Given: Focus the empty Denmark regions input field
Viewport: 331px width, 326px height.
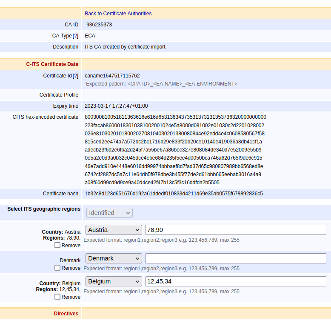Looking at the screenshot, I should (236, 258).
